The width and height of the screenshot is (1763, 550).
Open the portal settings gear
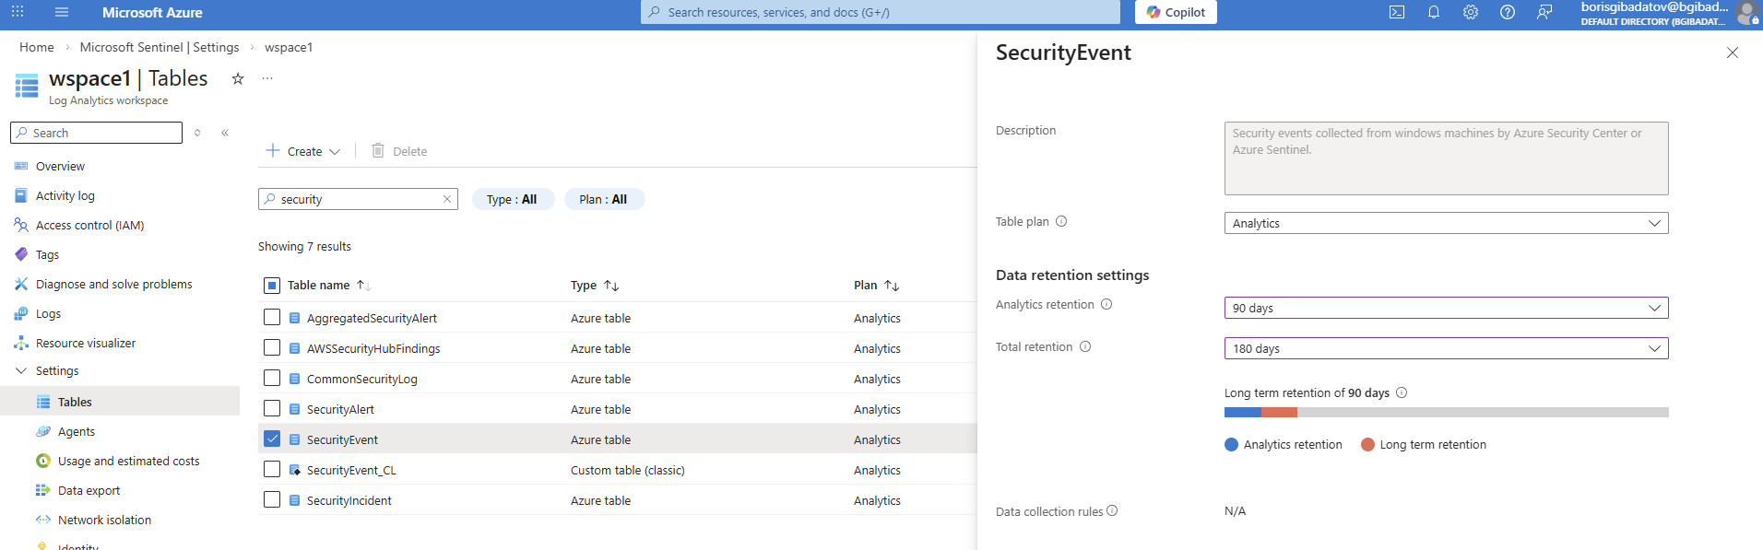point(1471,12)
